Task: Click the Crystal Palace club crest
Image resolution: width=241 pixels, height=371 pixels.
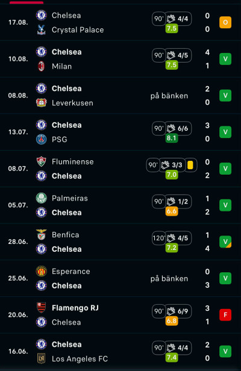Action: tap(41, 30)
